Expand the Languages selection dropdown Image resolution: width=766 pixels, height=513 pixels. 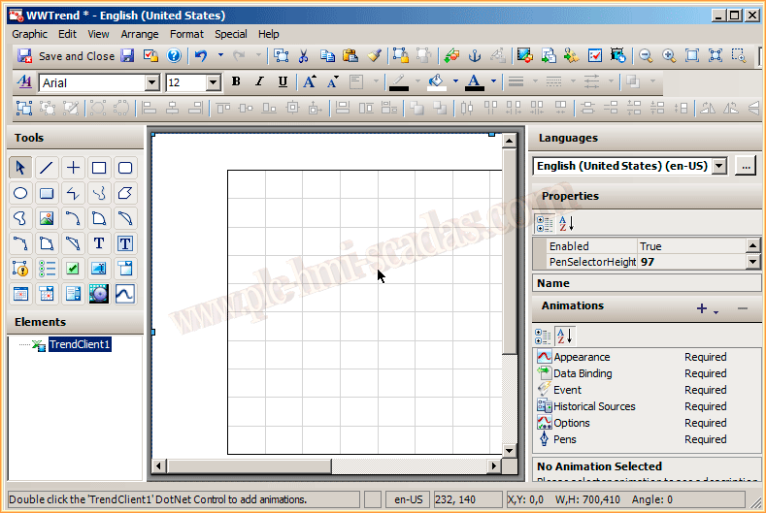click(718, 166)
